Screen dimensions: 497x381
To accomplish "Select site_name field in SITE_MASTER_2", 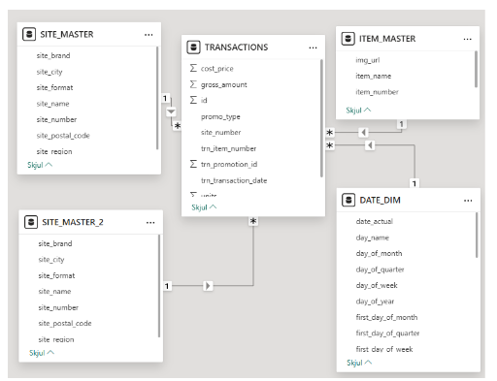I will tap(54, 292).
